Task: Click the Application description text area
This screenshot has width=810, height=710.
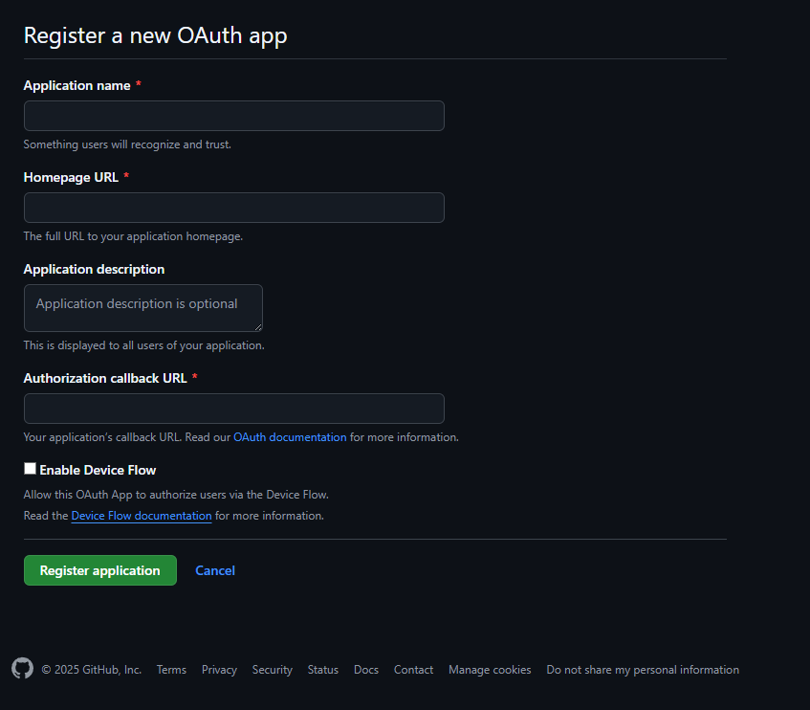Action: point(142,307)
